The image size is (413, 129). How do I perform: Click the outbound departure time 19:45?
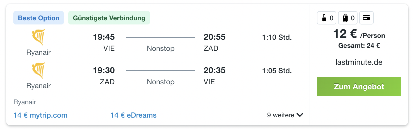(x=104, y=37)
